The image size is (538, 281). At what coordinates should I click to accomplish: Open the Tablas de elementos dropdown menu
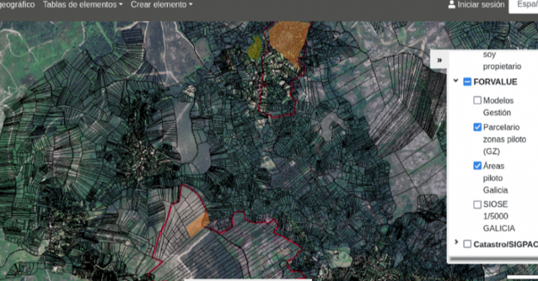tap(82, 5)
